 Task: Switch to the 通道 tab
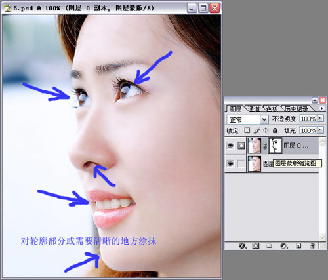254,109
